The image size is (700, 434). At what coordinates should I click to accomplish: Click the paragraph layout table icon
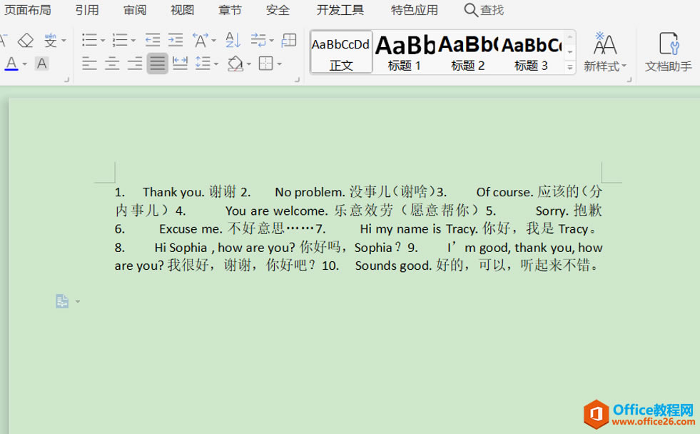point(289,40)
